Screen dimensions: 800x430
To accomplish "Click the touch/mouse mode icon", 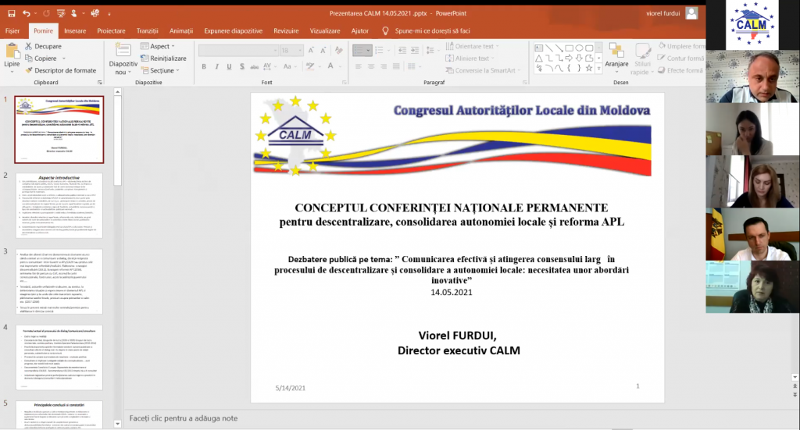I will pyautogui.click(x=74, y=13).
